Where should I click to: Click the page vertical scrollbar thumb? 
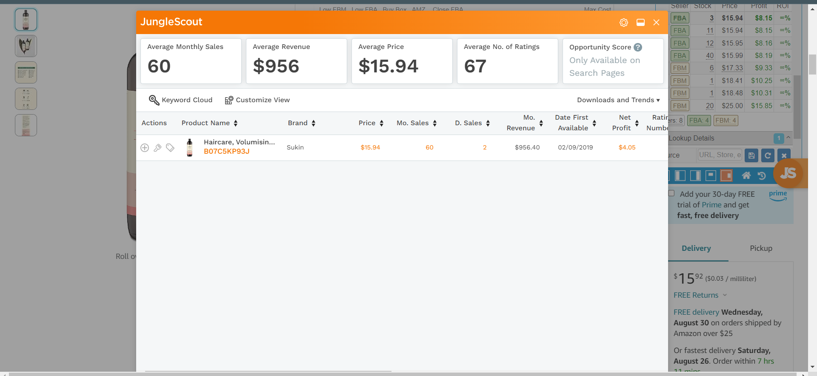[812, 64]
